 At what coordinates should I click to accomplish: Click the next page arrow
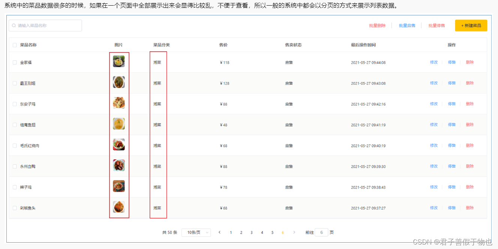[x=294, y=232]
